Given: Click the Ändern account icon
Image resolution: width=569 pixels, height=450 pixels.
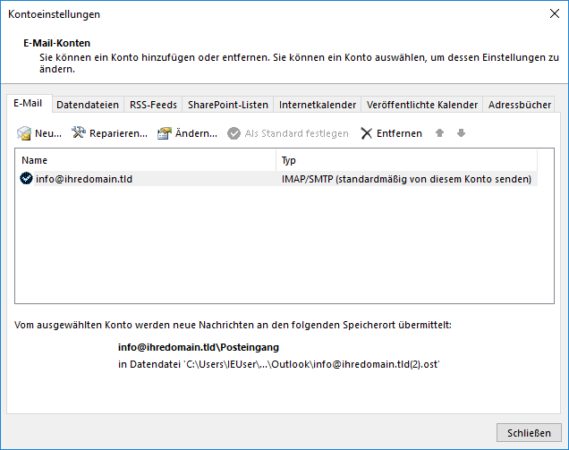Looking at the screenshot, I should (x=164, y=133).
